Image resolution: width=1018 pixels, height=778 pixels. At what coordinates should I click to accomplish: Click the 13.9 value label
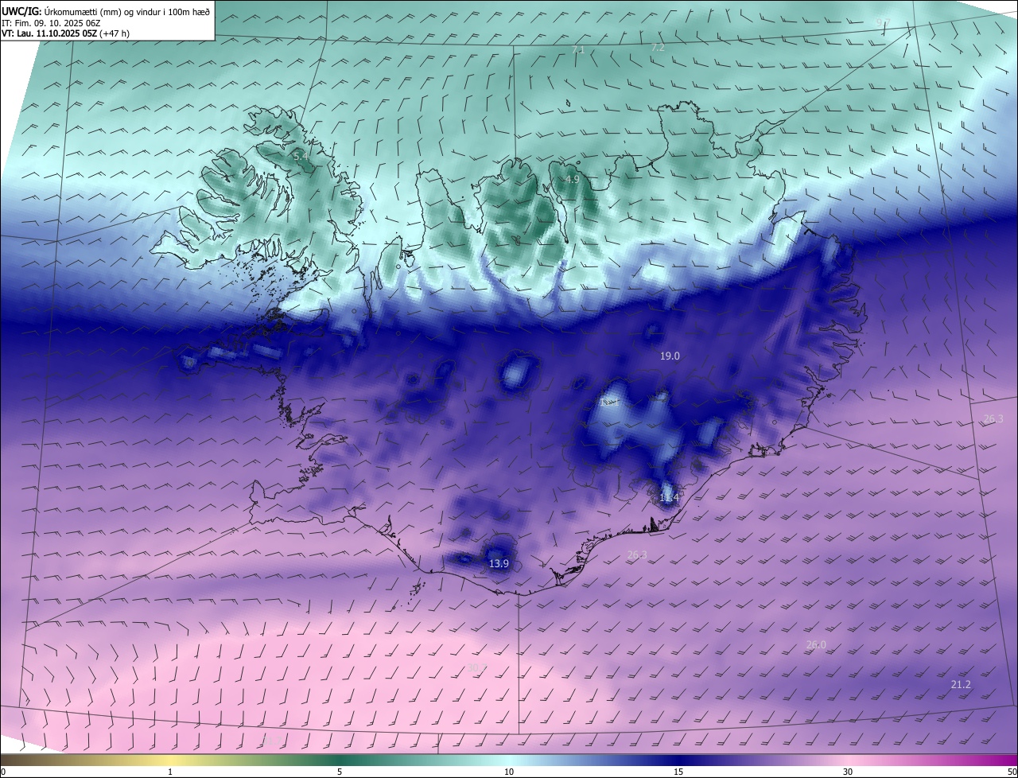coord(499,564)
